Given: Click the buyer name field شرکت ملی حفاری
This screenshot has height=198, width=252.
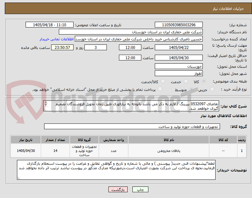Looking at the screenshot, I should [131, 32].
